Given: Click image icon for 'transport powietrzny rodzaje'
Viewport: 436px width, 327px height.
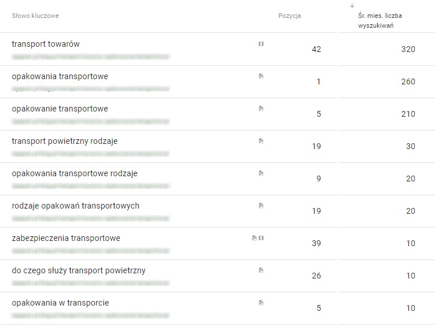Looking at the screenshot, I should point(261,140).
